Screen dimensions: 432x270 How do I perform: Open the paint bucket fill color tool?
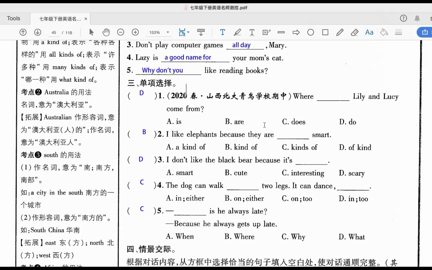(384, 32)
